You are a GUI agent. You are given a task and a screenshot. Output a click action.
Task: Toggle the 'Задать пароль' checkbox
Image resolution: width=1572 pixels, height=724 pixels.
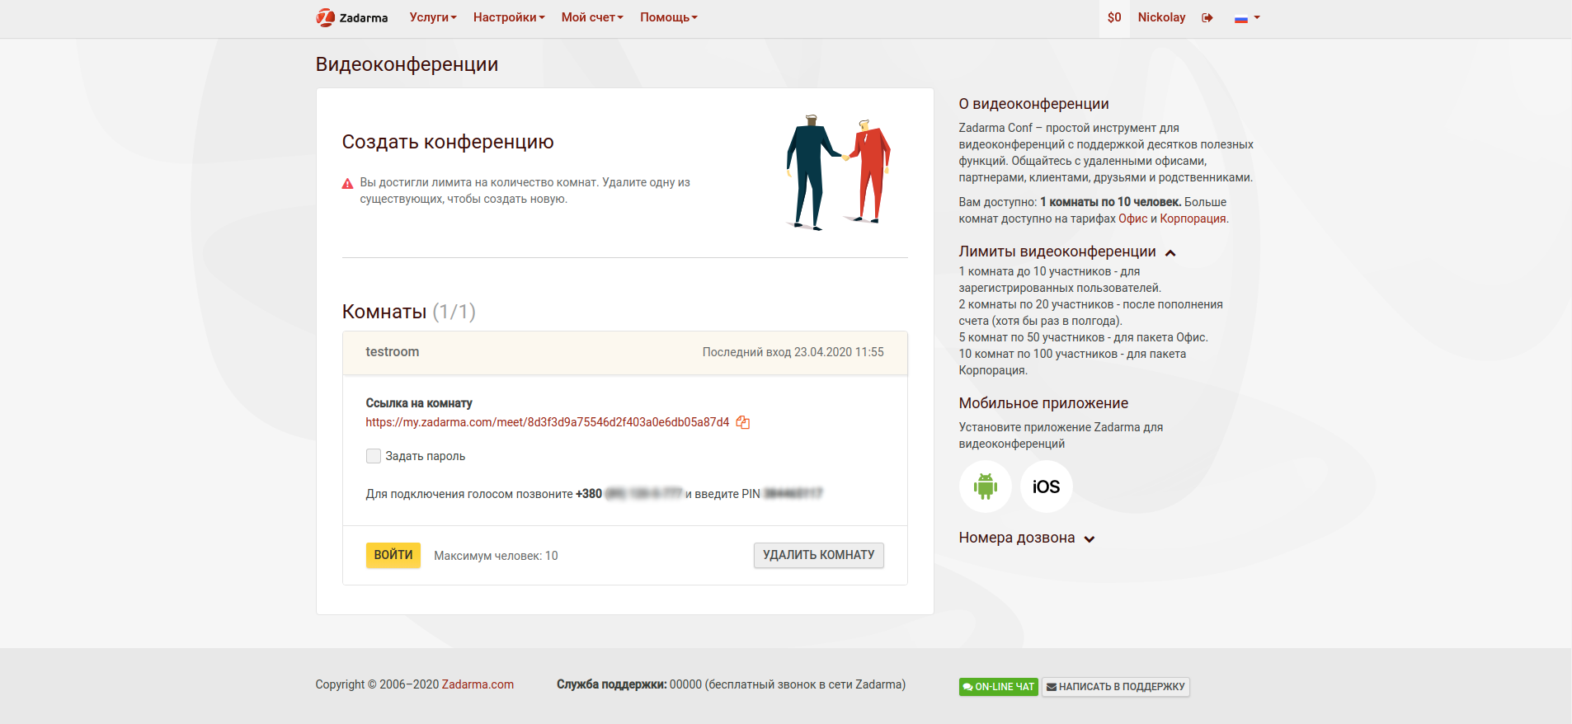pyautogui.click(x=374, y=456)
